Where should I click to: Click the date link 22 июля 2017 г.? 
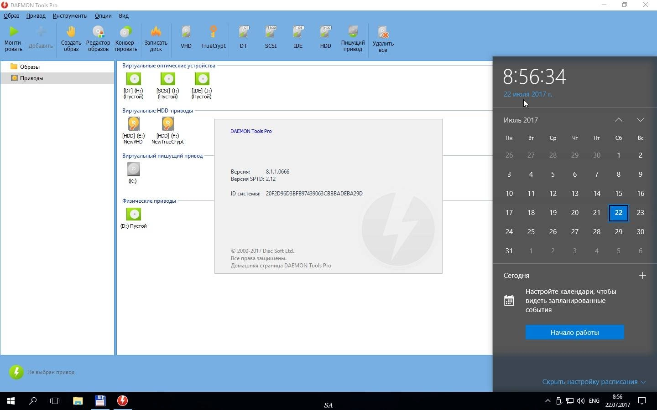point(528,94)
